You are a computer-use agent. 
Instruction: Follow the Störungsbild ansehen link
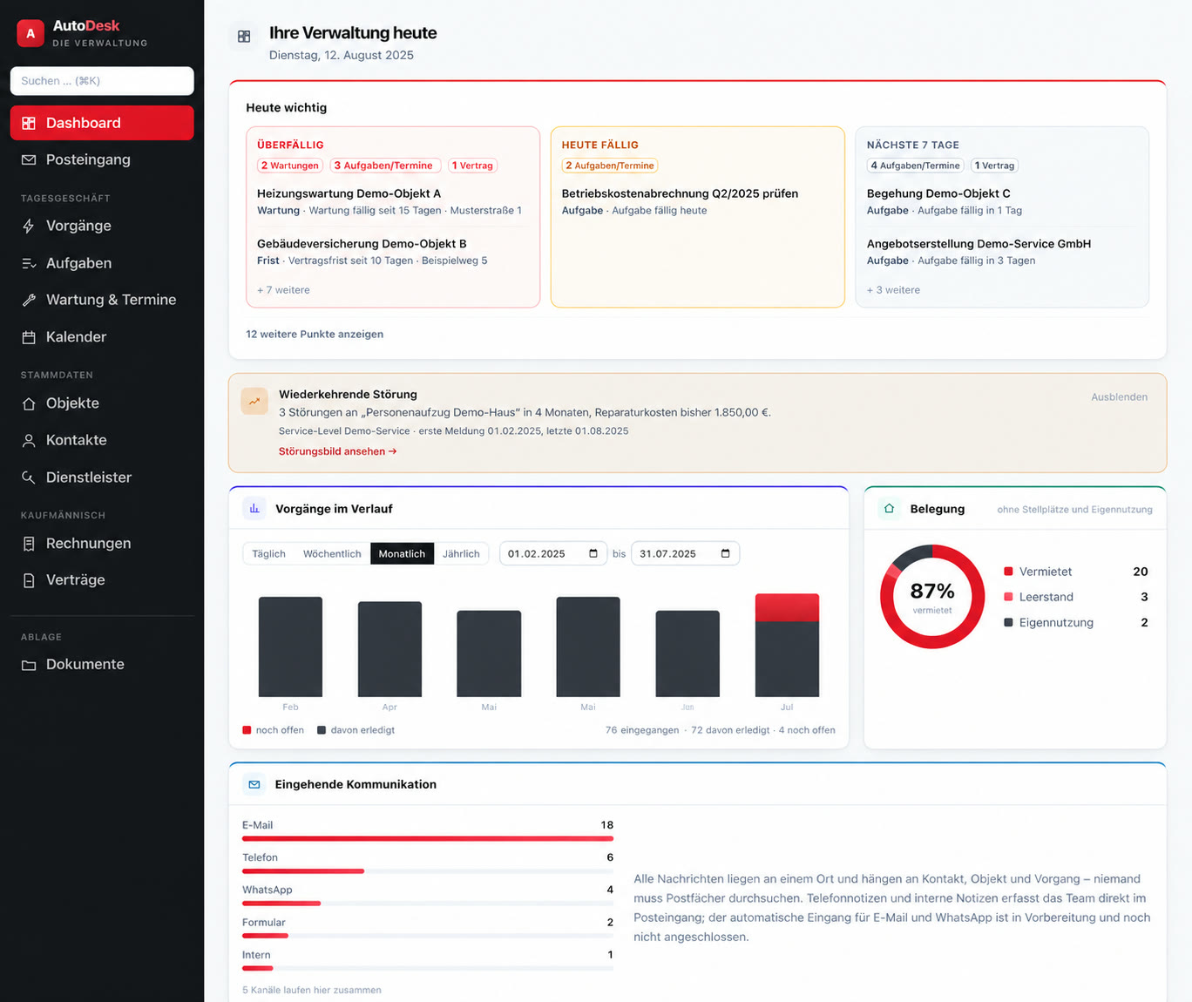338,451
